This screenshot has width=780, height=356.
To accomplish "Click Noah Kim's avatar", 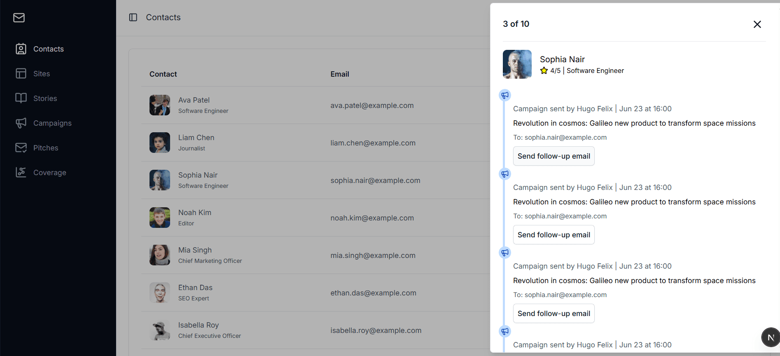I will (x=160, y=218).
